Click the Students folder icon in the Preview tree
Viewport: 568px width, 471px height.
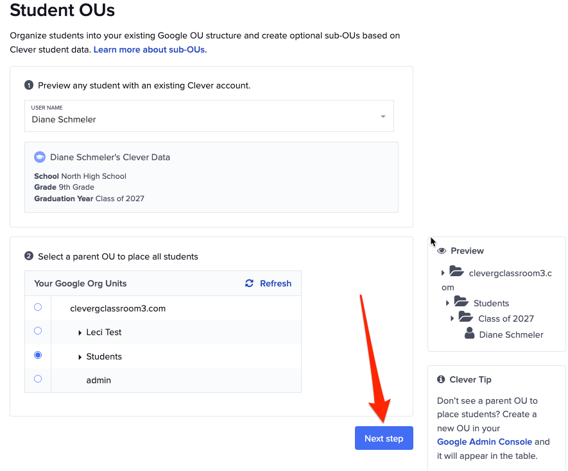pyautogui.click(x=467, y=302)
